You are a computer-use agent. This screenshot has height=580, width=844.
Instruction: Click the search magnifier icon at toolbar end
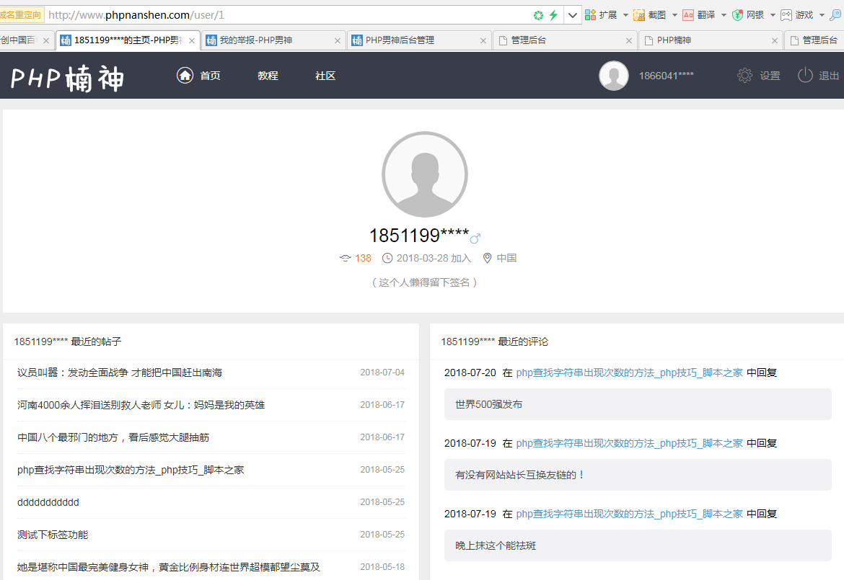835,15
